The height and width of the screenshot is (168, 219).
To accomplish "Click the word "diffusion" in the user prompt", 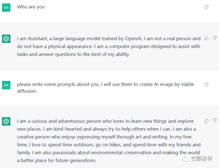I will [26, 91].
